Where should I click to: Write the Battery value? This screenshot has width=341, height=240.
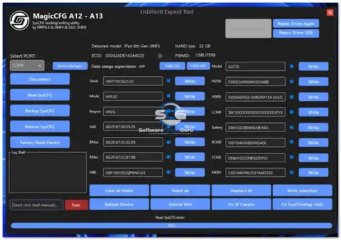pyautogui.click(x=313, y=128)
